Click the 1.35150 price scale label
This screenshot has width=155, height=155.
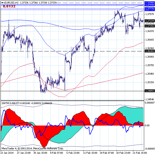150,82
